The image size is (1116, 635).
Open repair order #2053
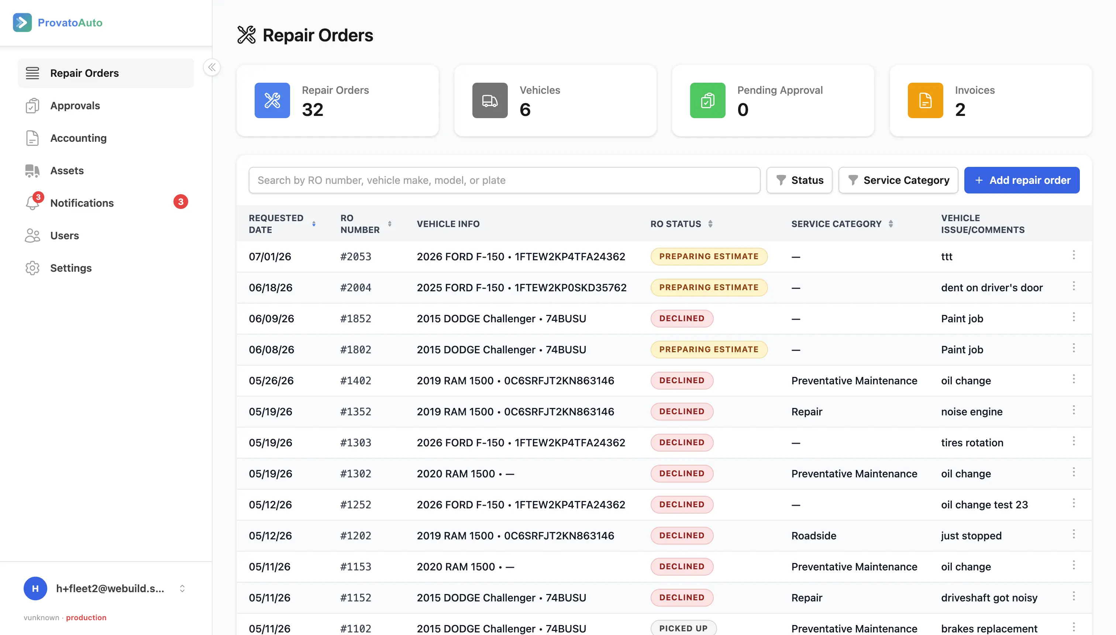tap(355, 257)
